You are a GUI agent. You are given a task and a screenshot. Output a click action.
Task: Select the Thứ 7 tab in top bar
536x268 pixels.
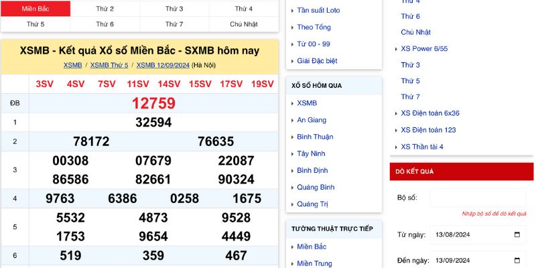tap(174, 24)
